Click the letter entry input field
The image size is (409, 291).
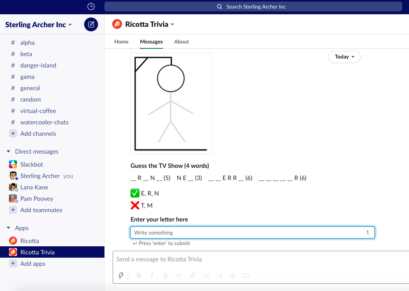[x=252, y=232]
